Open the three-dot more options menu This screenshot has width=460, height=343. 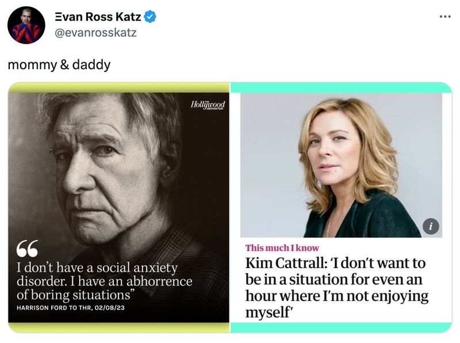tap(444, 16)
